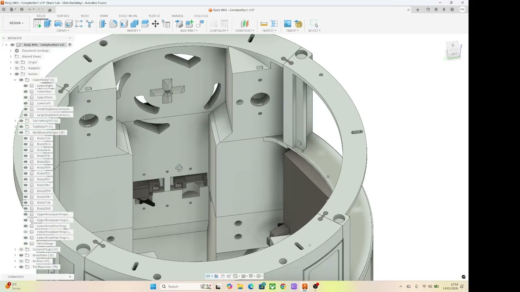Select the Measure tool in Inspect

(x=264, y=24)
